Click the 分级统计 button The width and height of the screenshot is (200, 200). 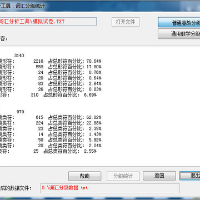click(123, 176)
